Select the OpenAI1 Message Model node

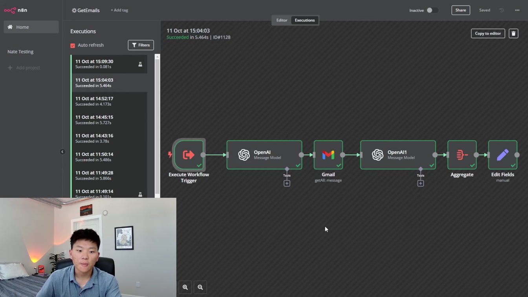pos(398,155)
